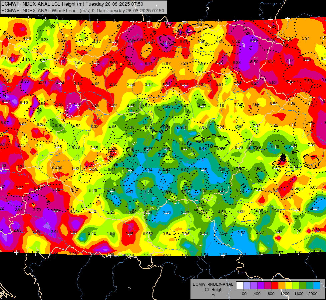The width and height of the screenshot is (326, 300).
Task: Click the grid value 6.74
Action: 296,209
